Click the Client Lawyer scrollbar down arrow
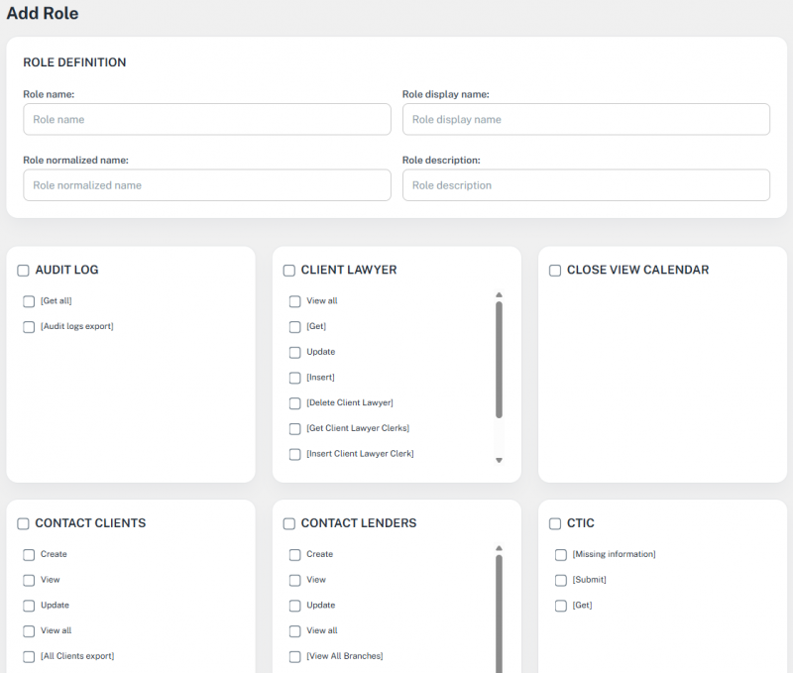793x673 pixels. [x=499, y=460]
